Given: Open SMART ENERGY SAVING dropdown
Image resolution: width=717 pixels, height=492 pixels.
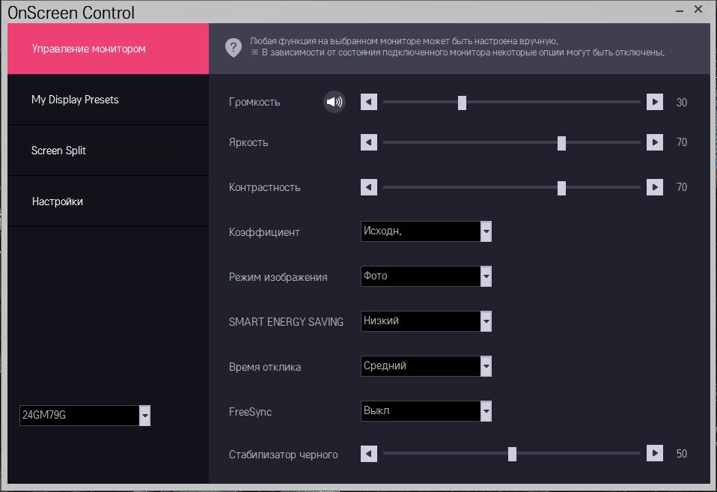Looking at the screenshot, I should point(486,321).
